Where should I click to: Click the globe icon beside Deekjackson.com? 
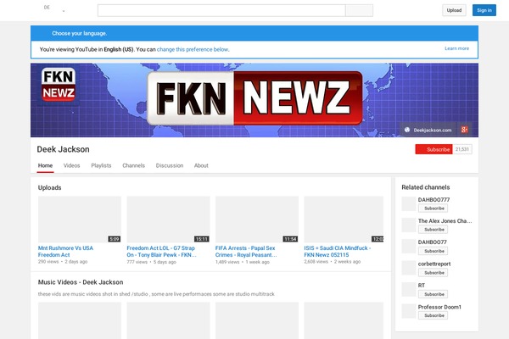(407, 130)
